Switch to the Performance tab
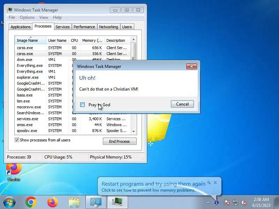279x209 pixels. 84,27
